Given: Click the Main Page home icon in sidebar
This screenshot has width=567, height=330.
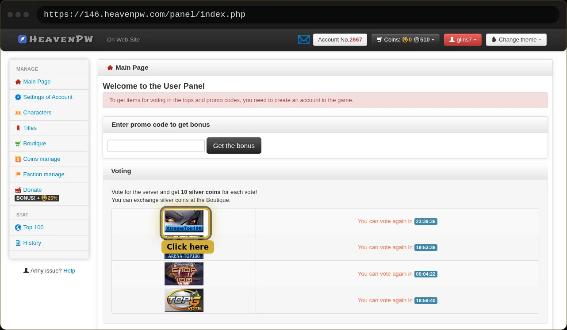Looking at the screenshot, I should 18,82.
